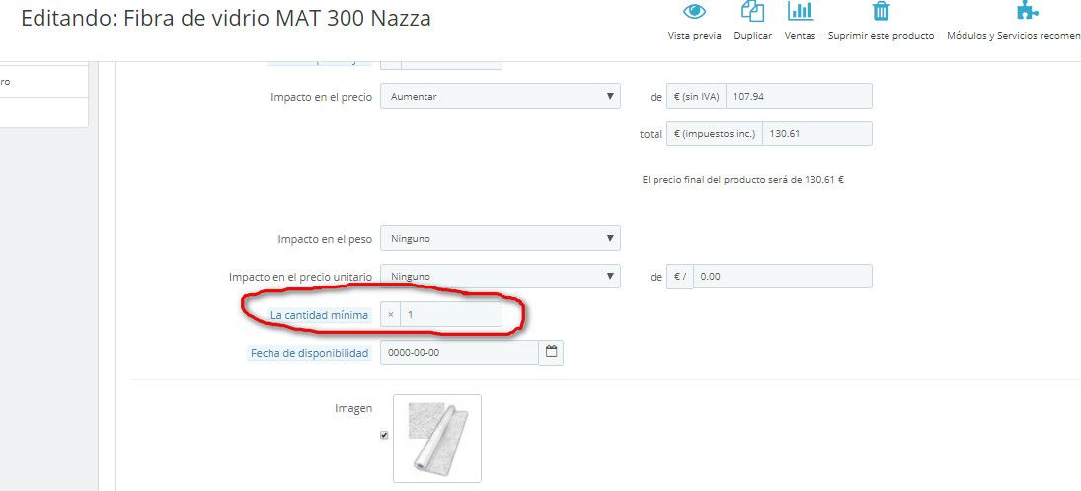
Task: Click 'El precio final del producto' text
Action: 743,179
